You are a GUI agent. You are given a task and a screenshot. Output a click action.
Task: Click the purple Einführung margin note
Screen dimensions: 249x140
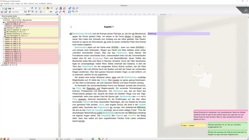click(178, 34)
